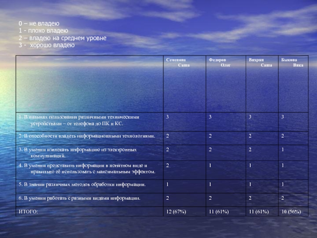Click Федоров's score in row 1

pos(210,117)
